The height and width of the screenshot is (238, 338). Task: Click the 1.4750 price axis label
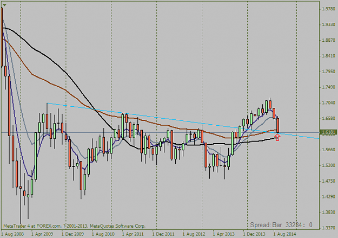tap(329, 181)
